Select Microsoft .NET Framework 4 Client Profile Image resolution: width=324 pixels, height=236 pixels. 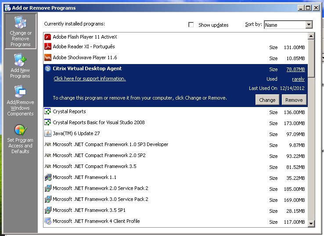coord(96,221)
